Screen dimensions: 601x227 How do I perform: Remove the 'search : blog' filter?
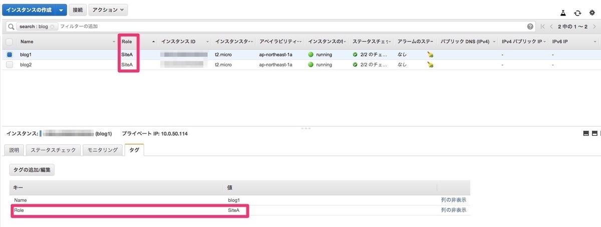pyautogui.click(x=52, y=27)
